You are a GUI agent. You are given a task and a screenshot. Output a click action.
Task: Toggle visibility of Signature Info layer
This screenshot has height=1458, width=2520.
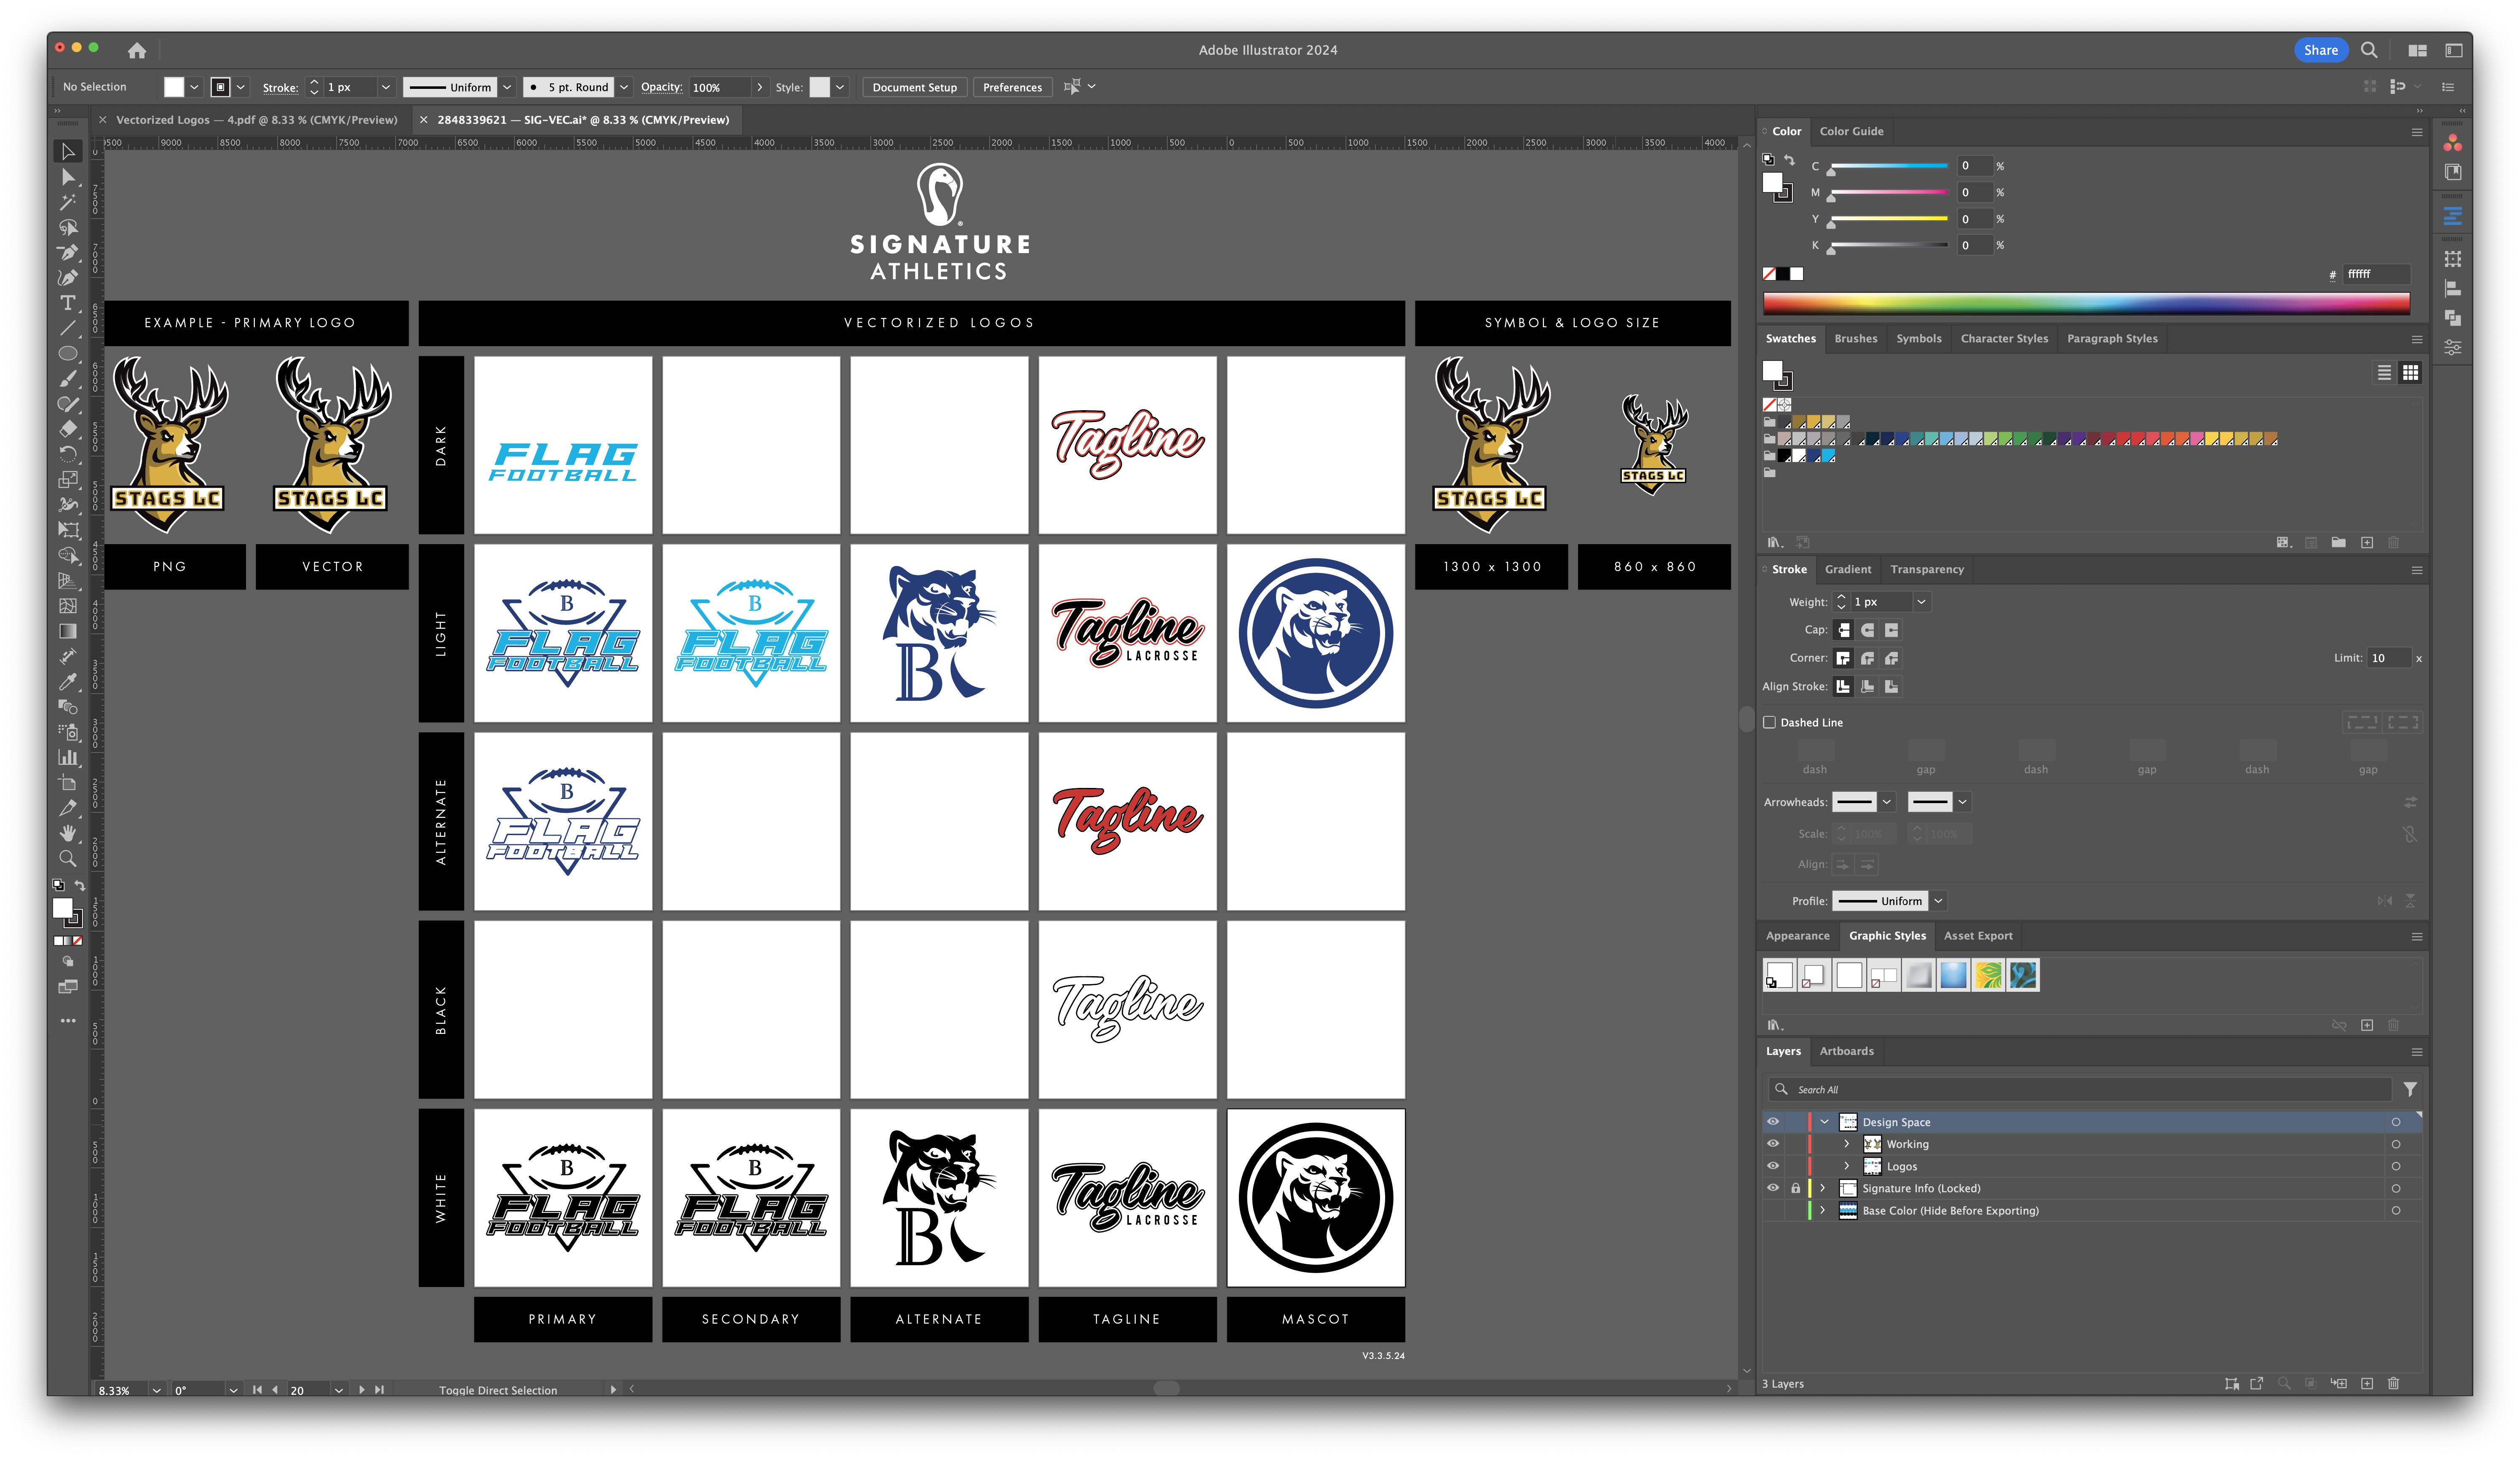[x=1773, y=1188]
